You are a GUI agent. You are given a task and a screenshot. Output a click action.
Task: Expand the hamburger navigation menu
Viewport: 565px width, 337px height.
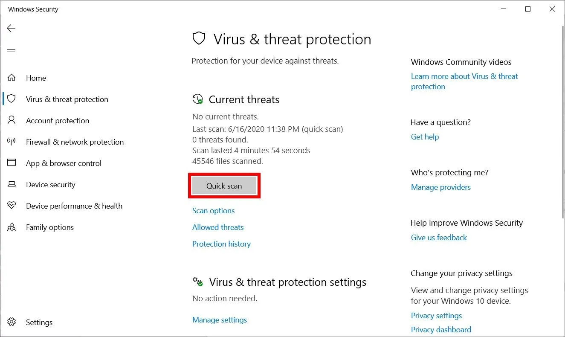click(12, 52)
